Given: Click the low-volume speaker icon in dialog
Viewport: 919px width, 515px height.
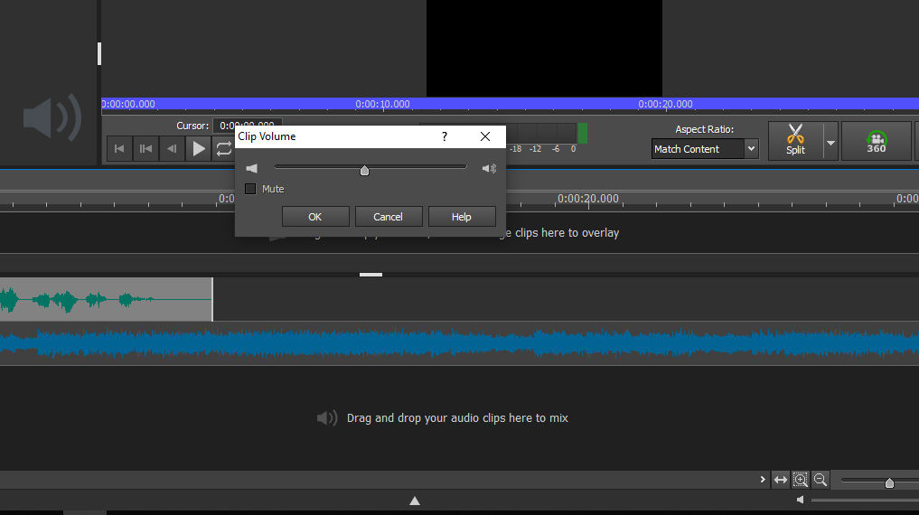Looking at the screenshot, I should tap(252, 169).
